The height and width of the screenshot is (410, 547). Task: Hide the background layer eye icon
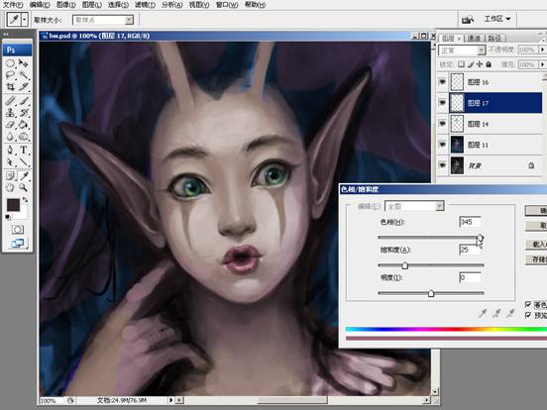(443, 165)
